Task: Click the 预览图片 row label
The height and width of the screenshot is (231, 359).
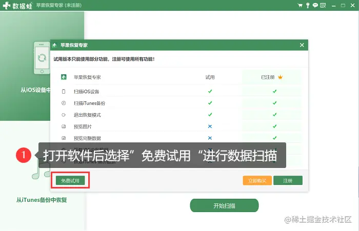Action: (x=83, y=127)
